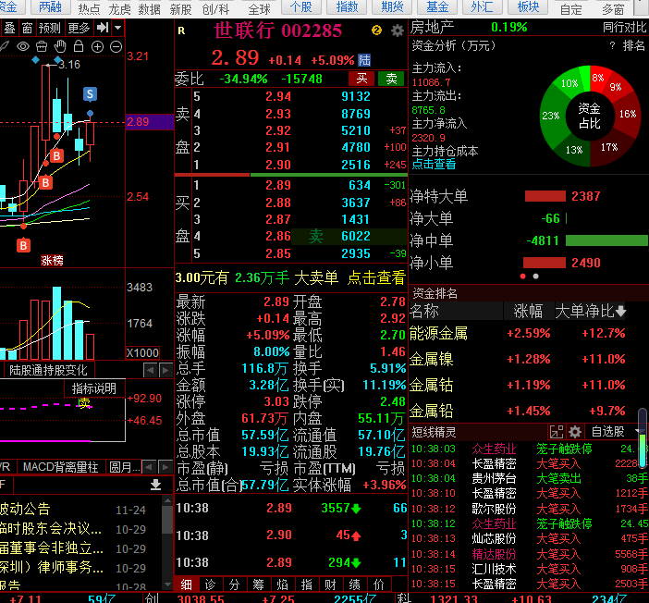Screen dimensions: 649x603
Task: Open the 波动公告 11-24 news item
Action: [x=73, y=509]
